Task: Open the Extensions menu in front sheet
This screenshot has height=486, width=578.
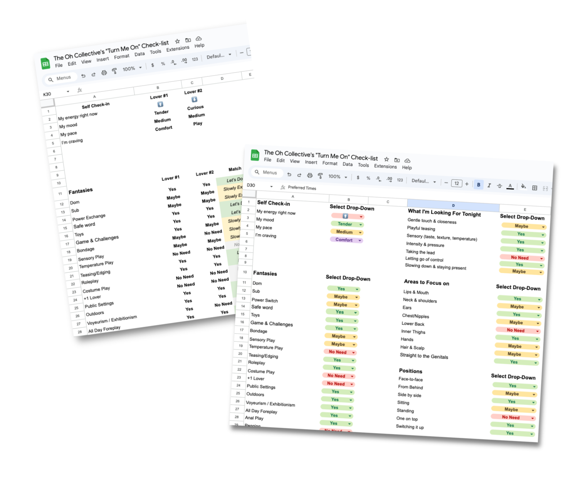Action: tap(385, 166)
